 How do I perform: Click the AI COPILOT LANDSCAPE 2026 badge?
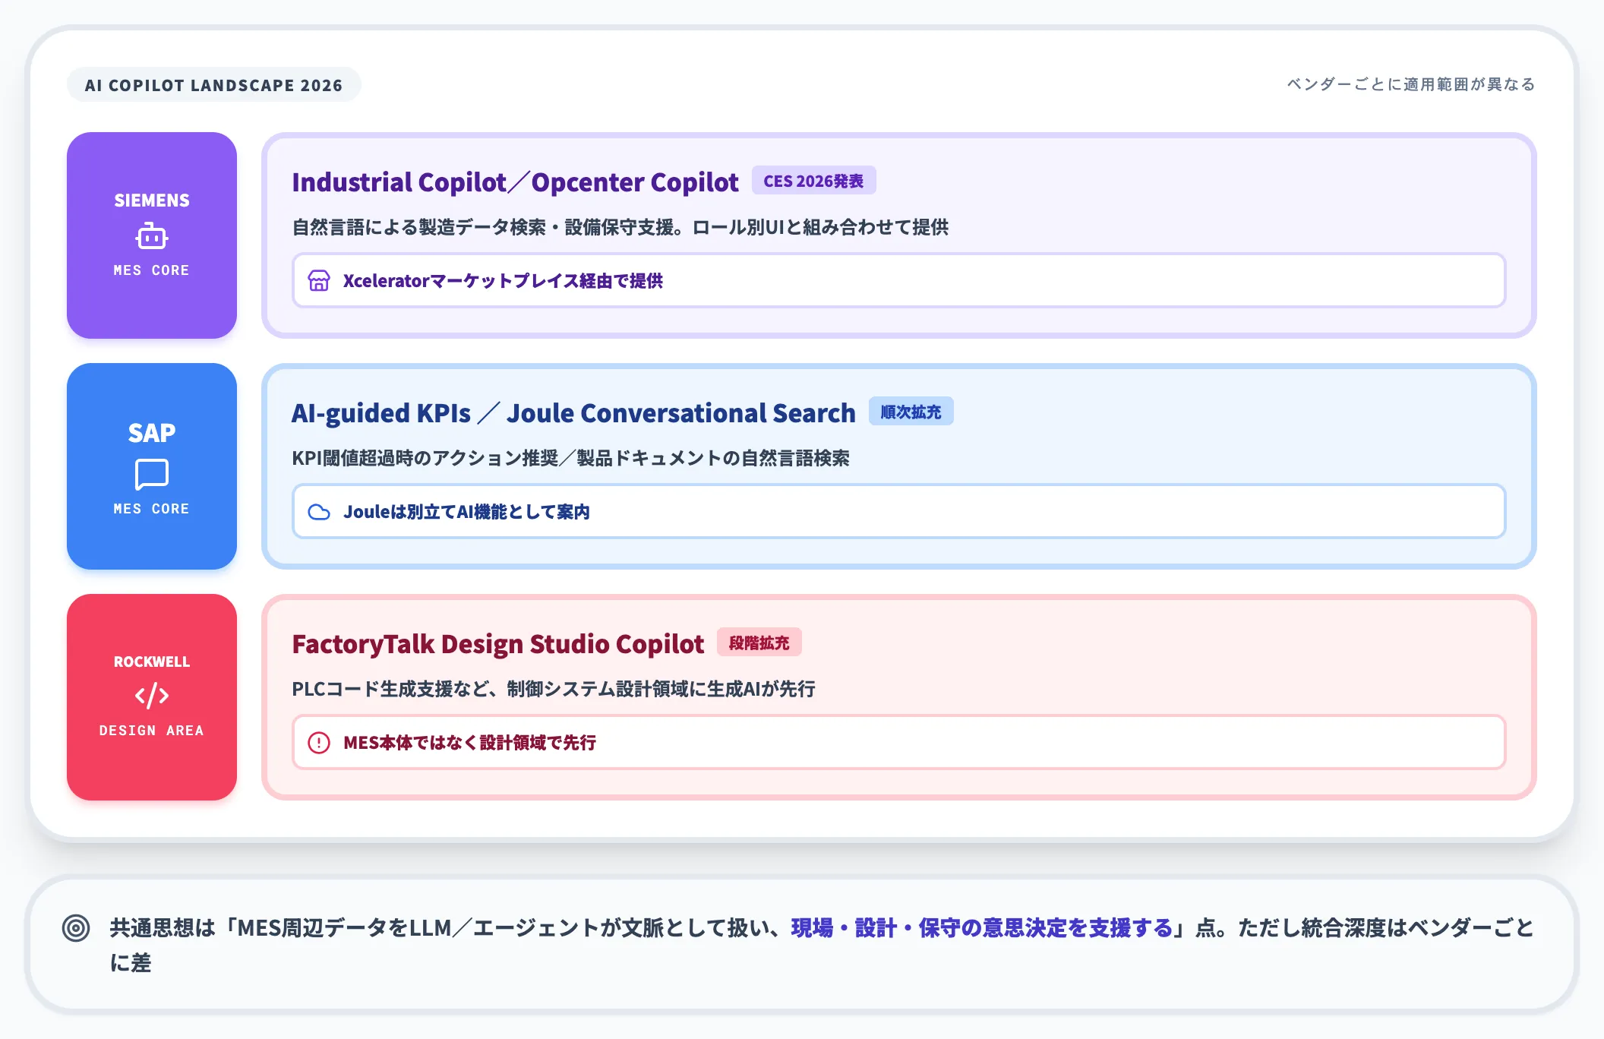[x=215, y=85]
